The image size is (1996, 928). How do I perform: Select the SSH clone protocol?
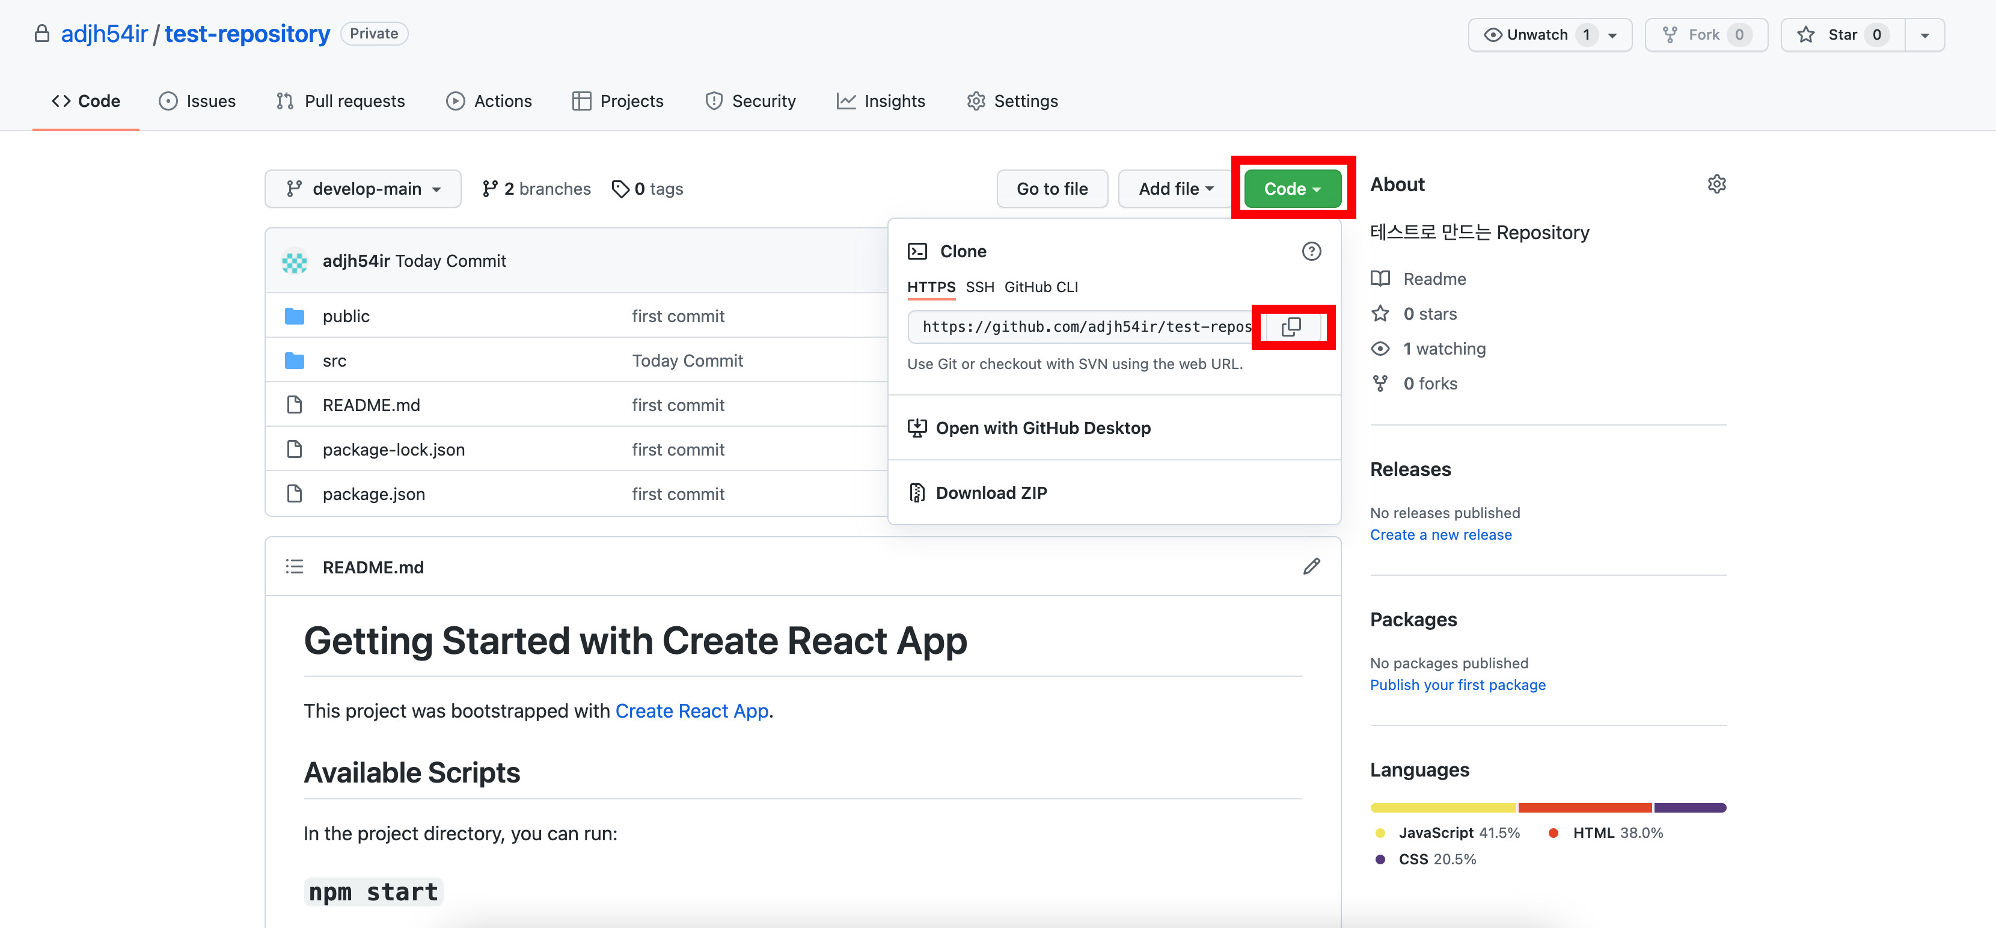tap(979, 287)
